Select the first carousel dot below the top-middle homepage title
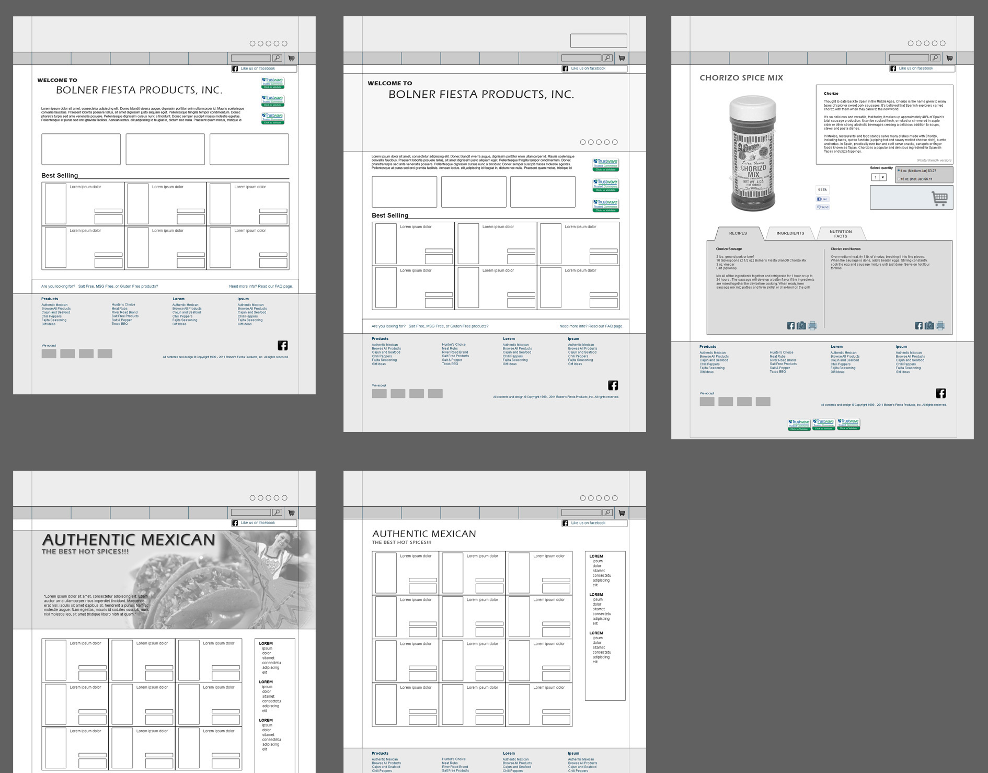The width and height of the screenshot is (988, 773). [583, 142]
